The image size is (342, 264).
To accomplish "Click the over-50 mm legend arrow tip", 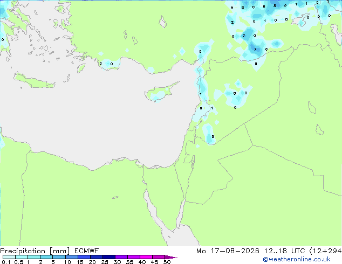I will (x=171, y=257).
